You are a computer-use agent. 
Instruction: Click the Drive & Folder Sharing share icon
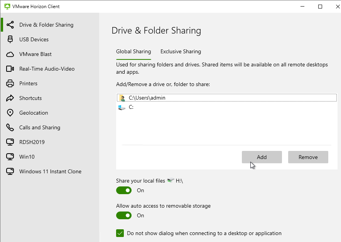10,25
